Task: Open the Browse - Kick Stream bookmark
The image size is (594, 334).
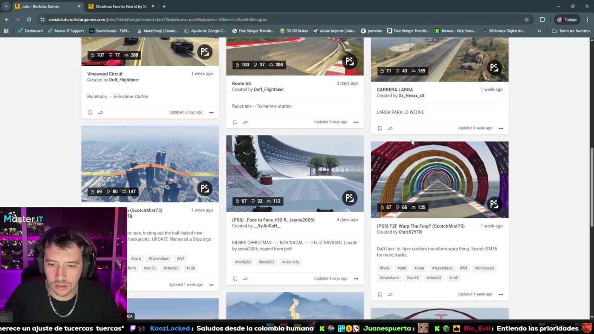Action: click(x=455, y=31)
